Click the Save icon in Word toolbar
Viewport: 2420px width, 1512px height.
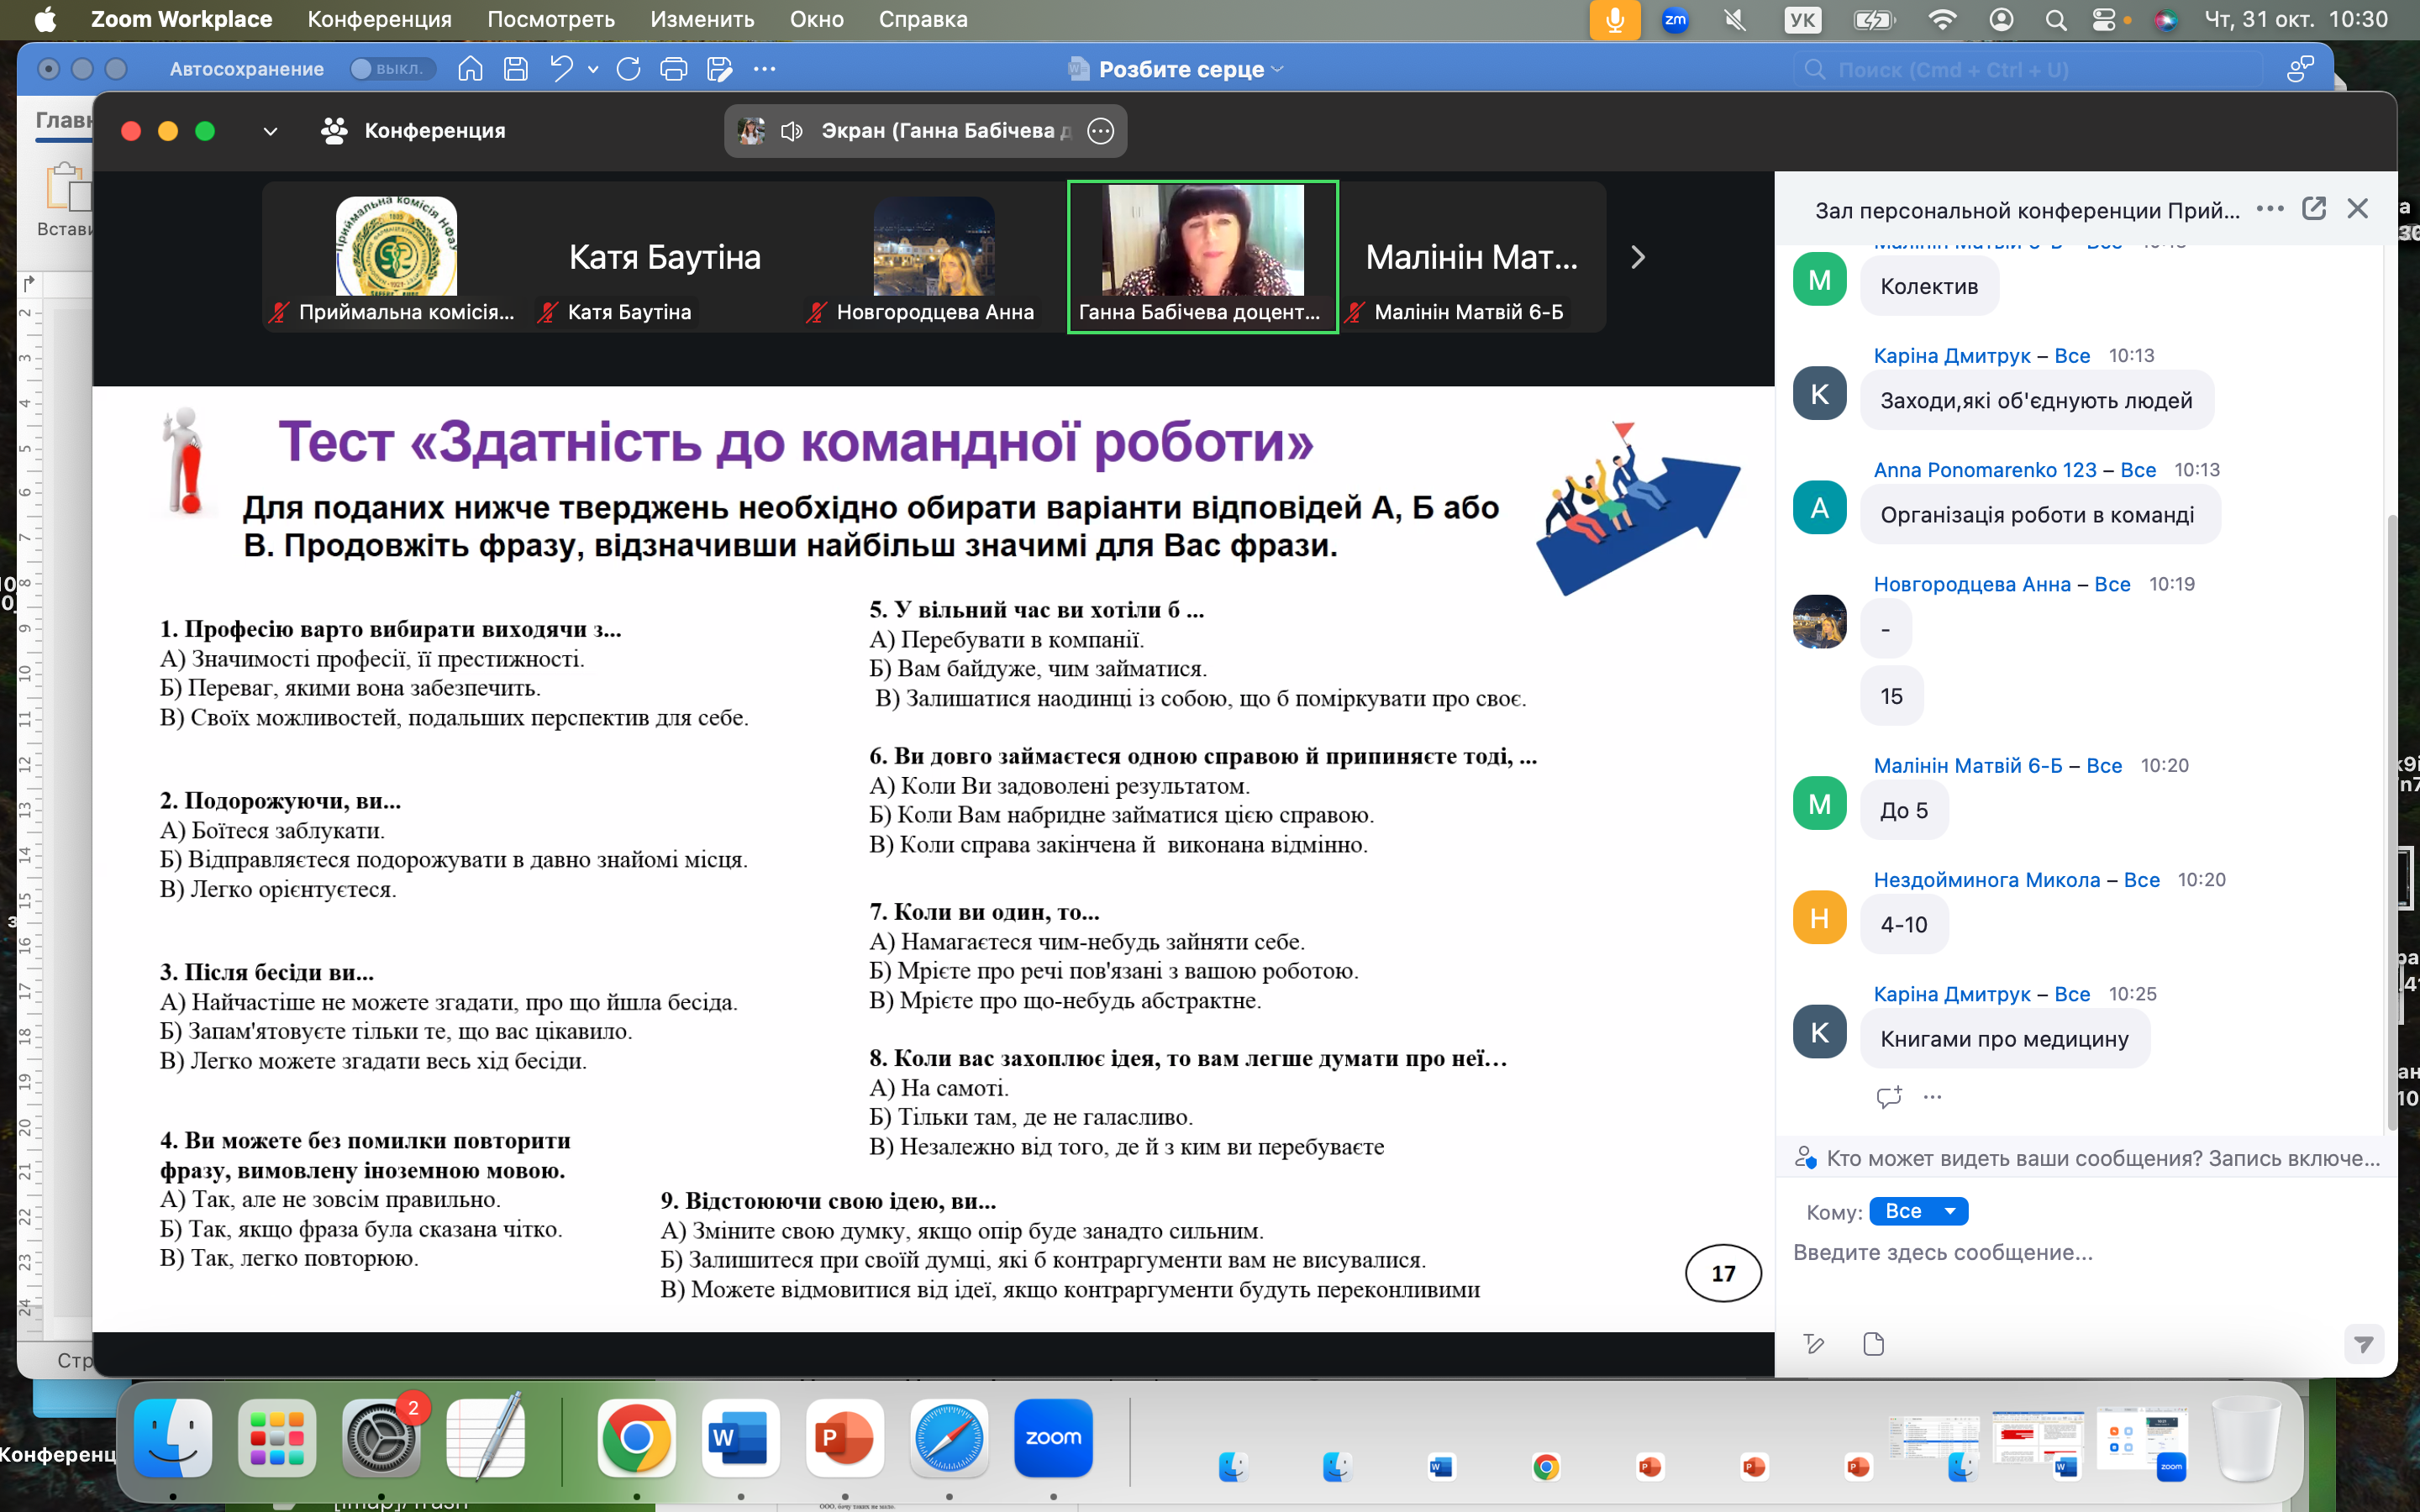[516, 69]
